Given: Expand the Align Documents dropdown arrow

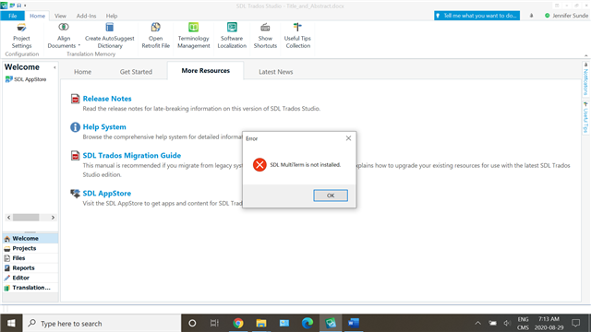Looking at the screenshot, I should (x=79, y=46).
